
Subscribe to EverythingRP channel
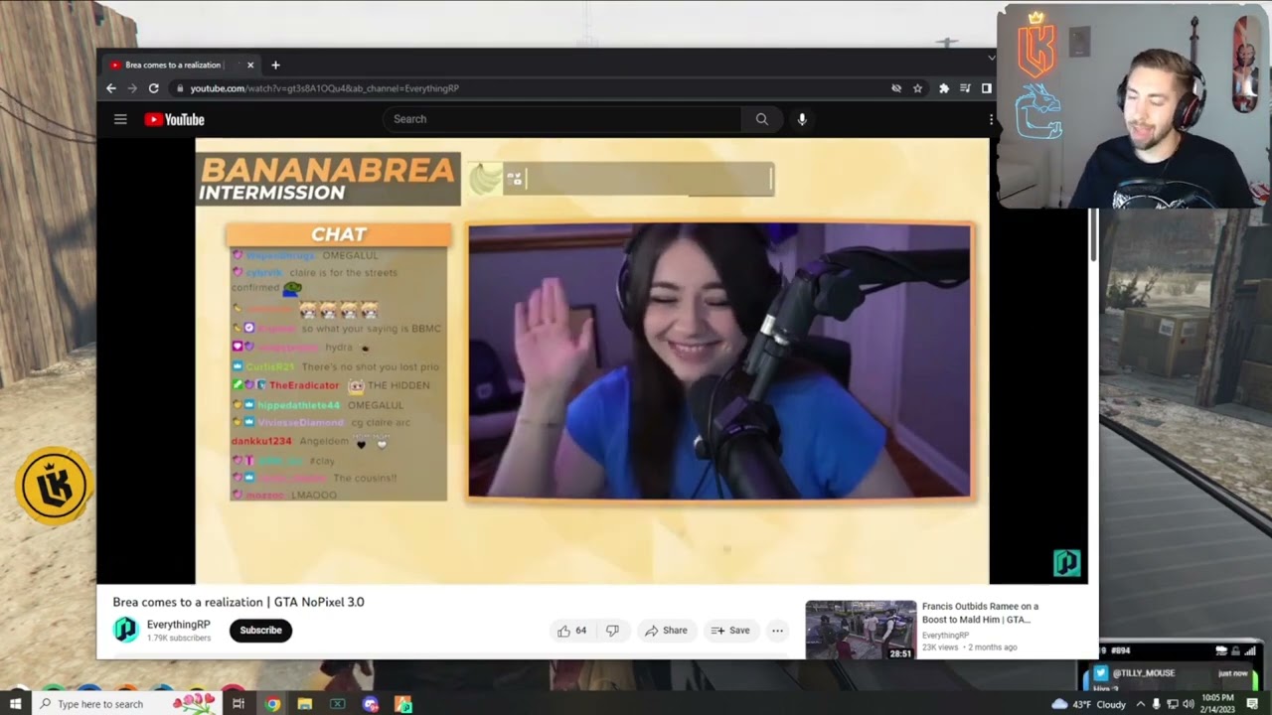pyautogui.click(x=260, y=631)
